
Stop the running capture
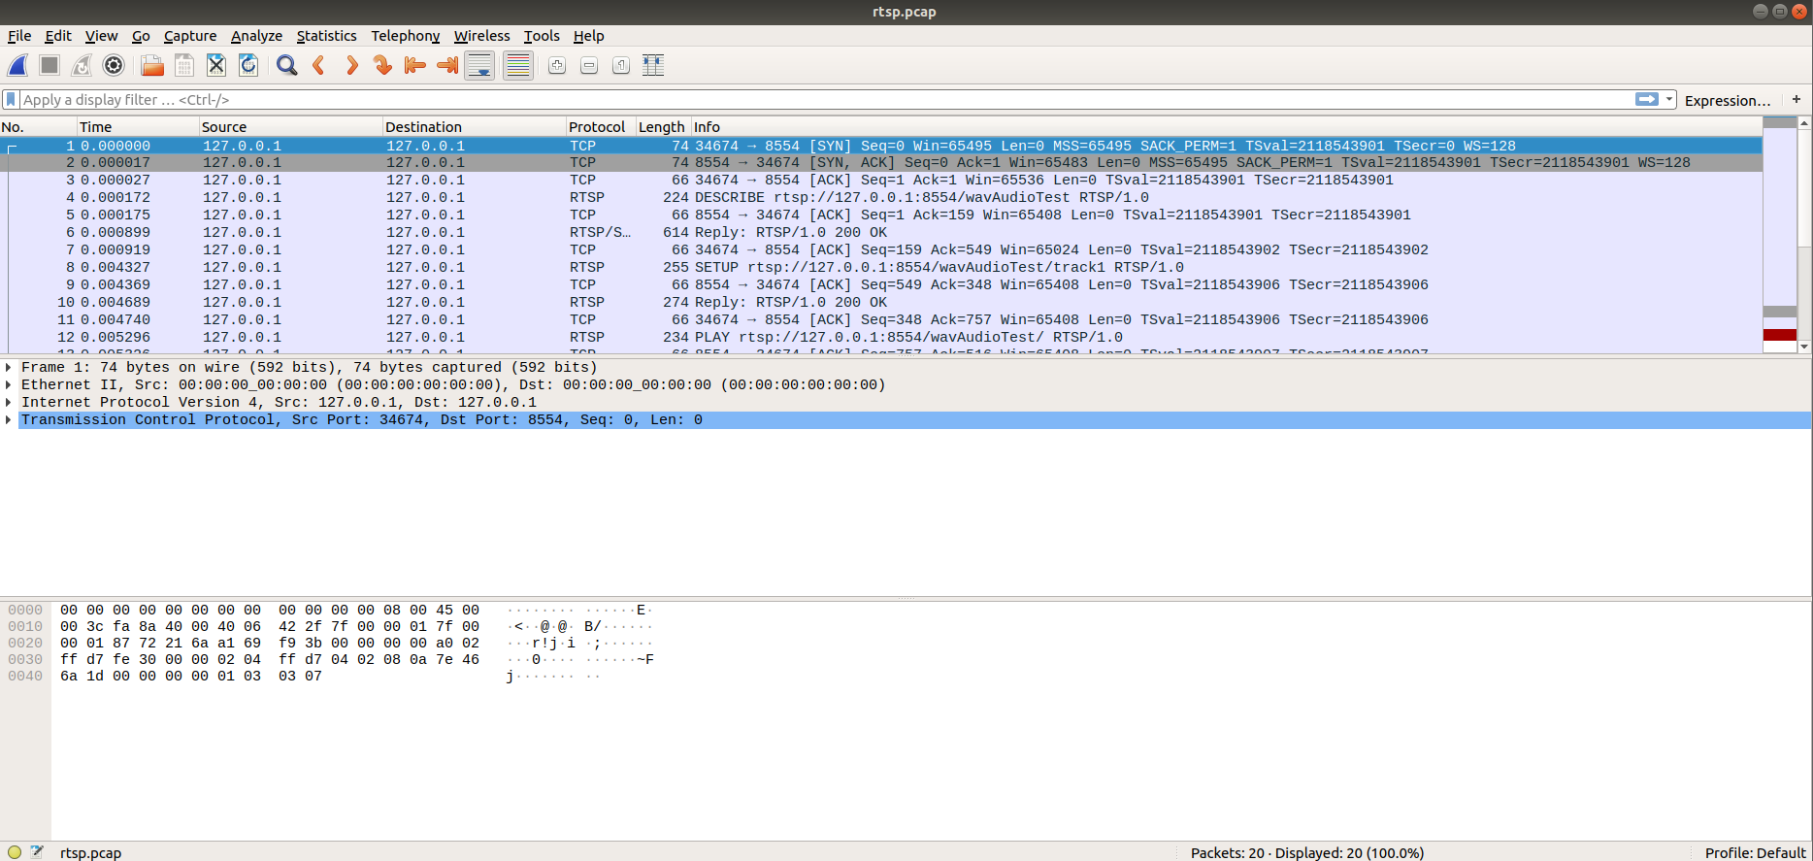[x=49, y=66]
